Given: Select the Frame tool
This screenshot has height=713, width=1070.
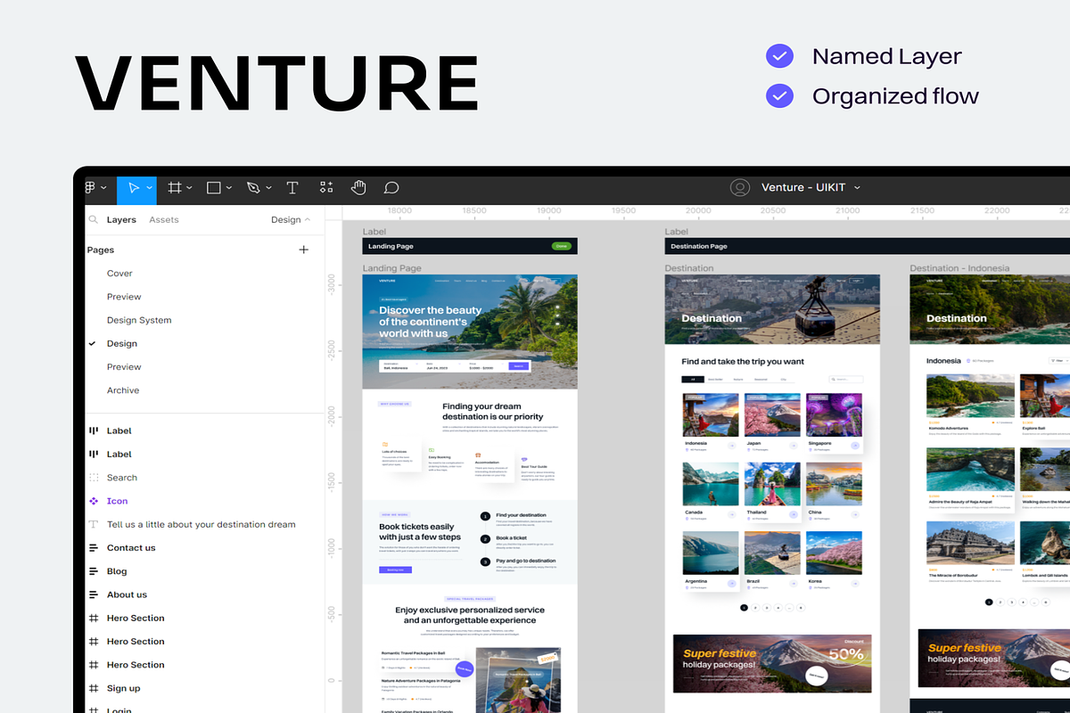Looking at the screenshot, I should click(175, 187).
